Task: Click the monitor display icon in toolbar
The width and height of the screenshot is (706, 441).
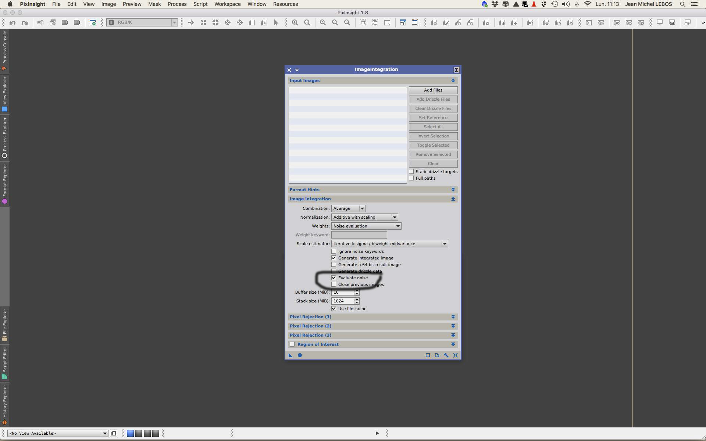Action: coord(660,23)
